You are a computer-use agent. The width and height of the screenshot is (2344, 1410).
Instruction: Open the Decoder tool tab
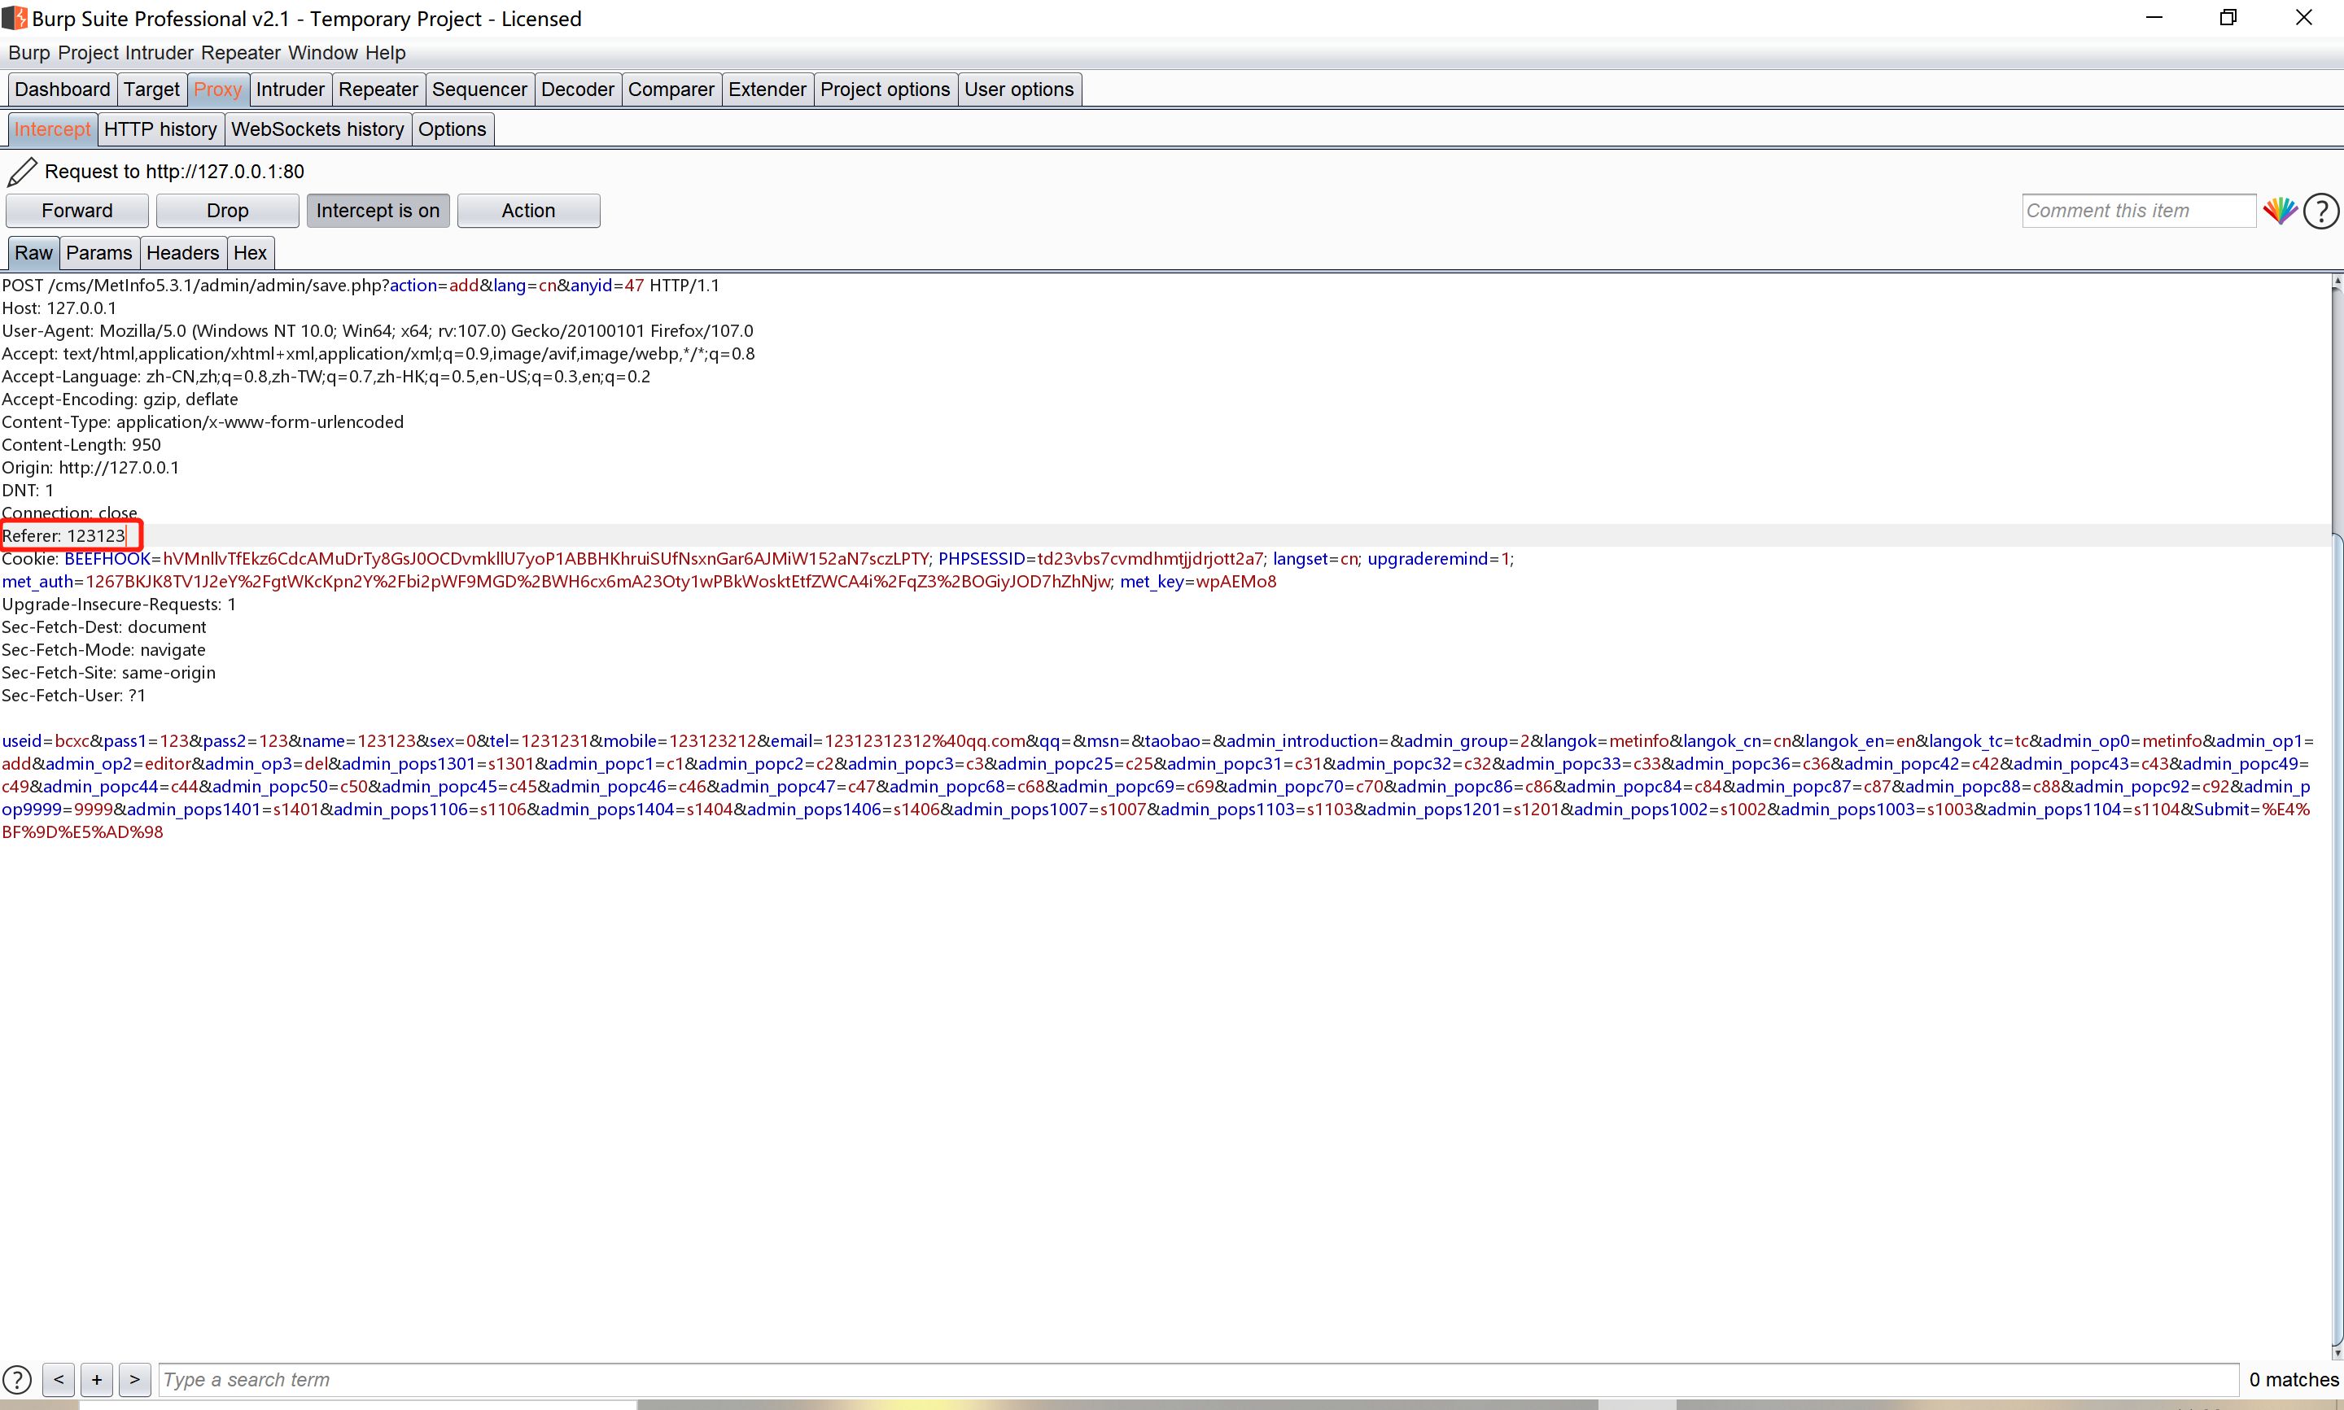[x=577, y=89]
